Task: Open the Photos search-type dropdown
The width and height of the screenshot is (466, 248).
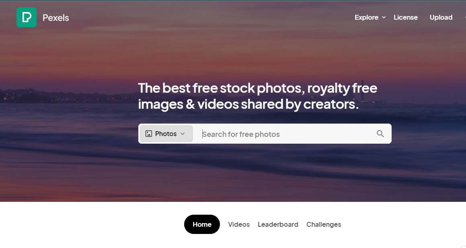Action: [166, 134]
